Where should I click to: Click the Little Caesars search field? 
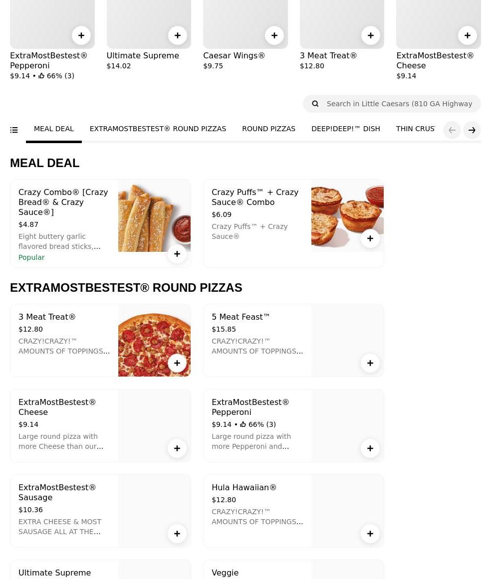[399, 104]
